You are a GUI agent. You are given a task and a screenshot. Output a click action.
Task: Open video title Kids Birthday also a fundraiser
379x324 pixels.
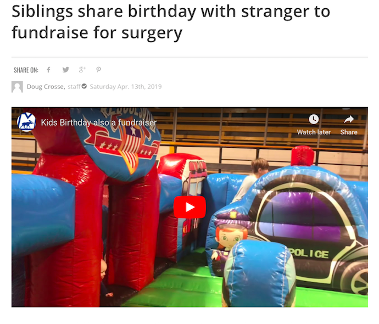click(99, 122)
